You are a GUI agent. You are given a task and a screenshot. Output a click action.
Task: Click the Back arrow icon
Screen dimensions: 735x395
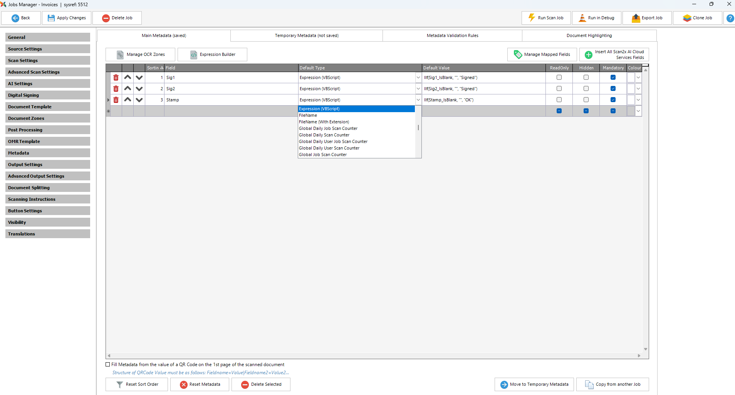[15, 18]
